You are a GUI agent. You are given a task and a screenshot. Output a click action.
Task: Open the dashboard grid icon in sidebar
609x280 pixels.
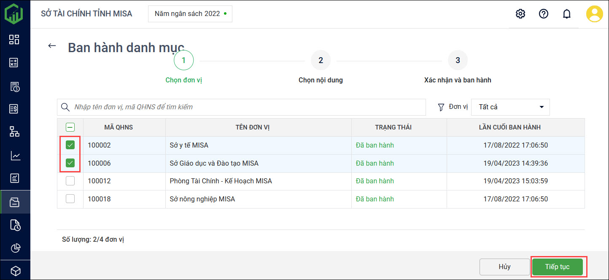14,40
